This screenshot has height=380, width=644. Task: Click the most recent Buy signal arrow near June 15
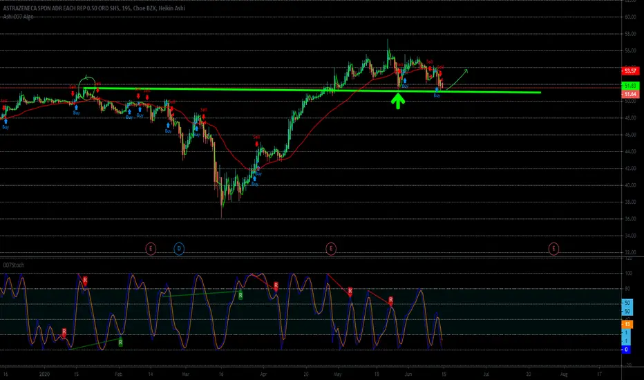coord(437,93)
